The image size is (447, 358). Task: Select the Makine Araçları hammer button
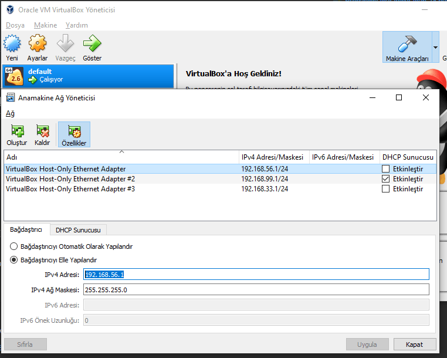point(407,47)
